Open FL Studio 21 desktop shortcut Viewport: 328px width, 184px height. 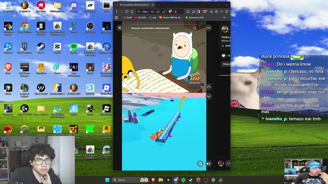(x=25, y=7)
